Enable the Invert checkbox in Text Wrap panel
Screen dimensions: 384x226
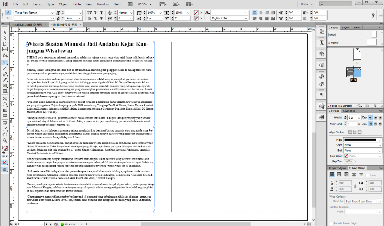(367, 175)
